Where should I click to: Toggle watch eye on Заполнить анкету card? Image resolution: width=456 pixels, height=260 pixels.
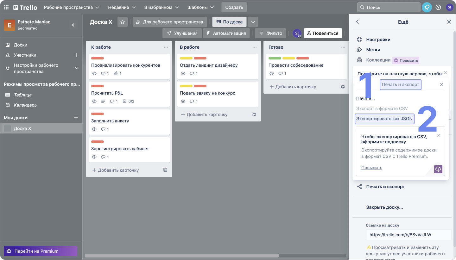pos(94,129)
